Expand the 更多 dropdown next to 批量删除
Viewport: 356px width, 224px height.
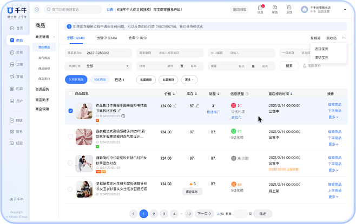click(x=188, y=79)
